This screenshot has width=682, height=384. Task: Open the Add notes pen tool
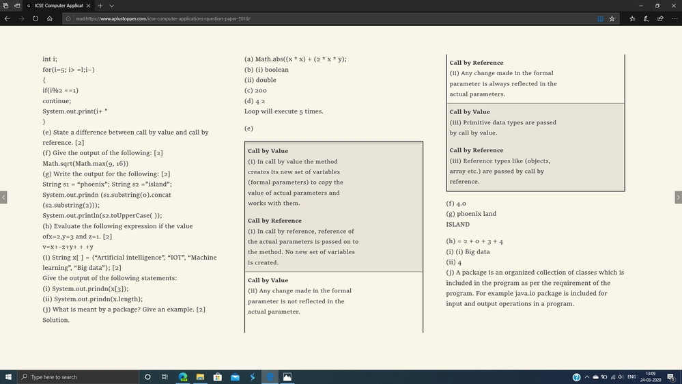coord(647,18)
